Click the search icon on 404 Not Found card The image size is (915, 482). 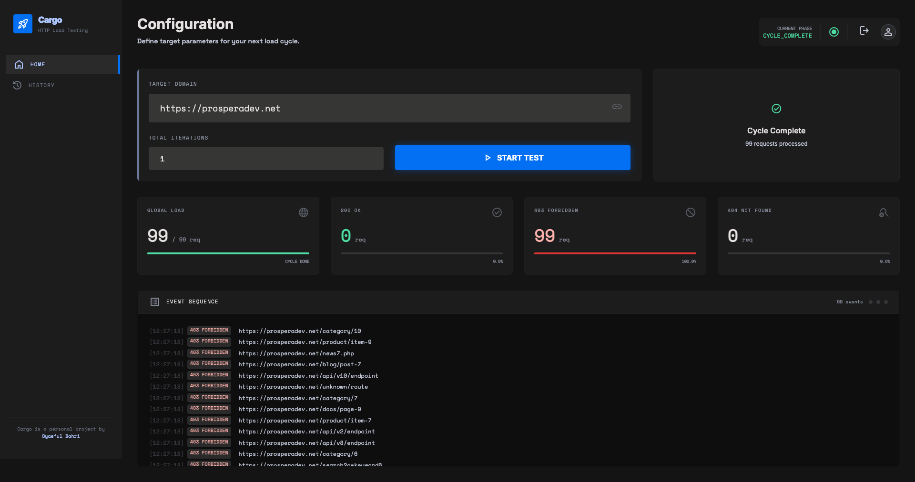click(x=884, y=212)
